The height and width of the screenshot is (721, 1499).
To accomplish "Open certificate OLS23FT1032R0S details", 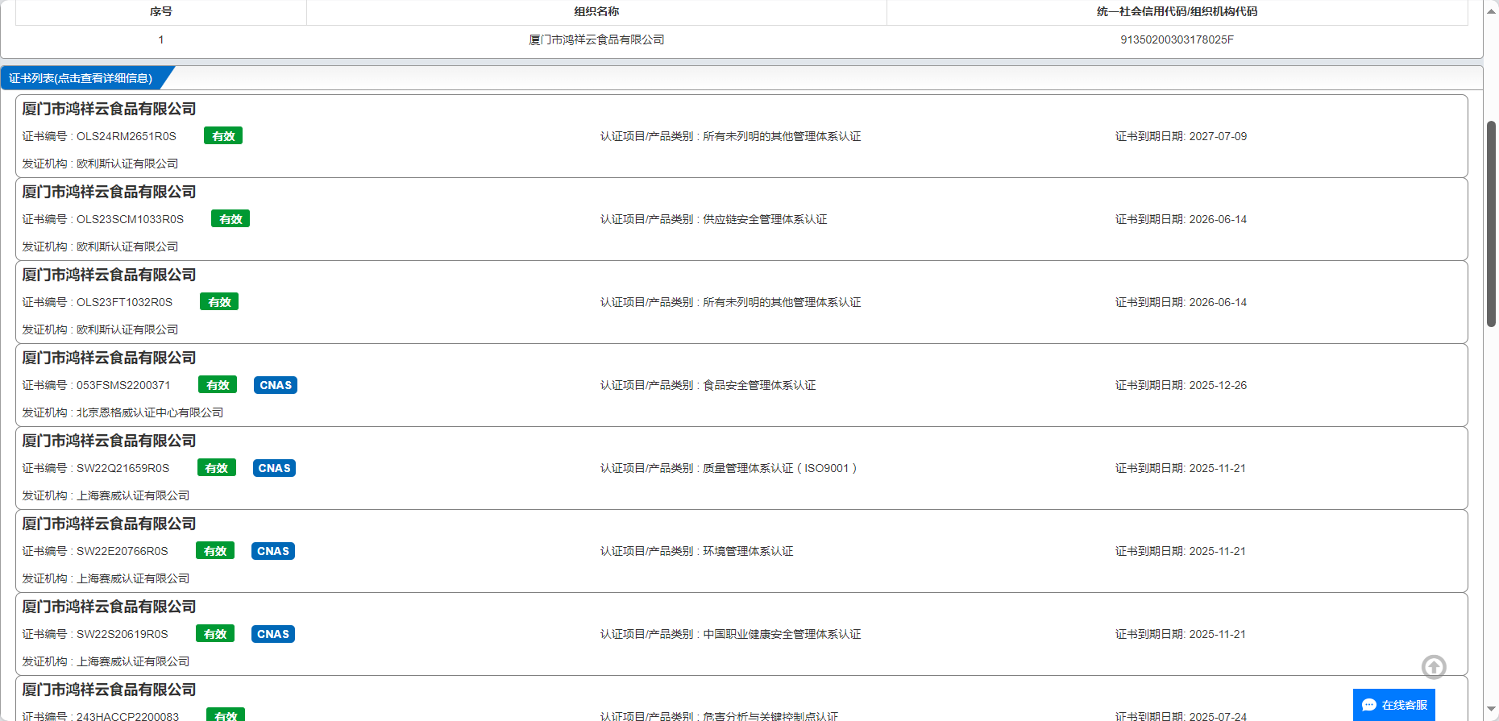I will (741, 302).
